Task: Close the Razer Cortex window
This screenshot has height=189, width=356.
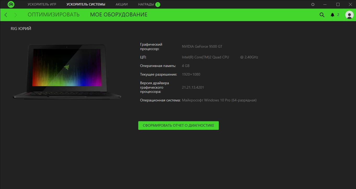Action: [x=350, y=4]
